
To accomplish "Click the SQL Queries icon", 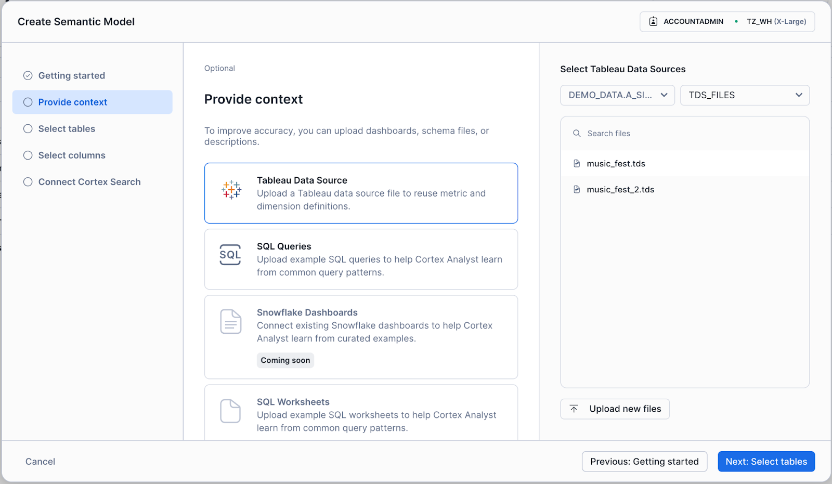I will click(x=230, y=255).
